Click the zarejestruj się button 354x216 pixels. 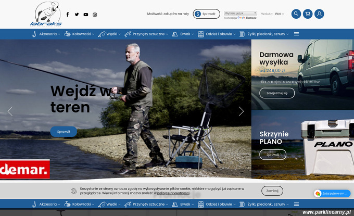click(277, 93)
